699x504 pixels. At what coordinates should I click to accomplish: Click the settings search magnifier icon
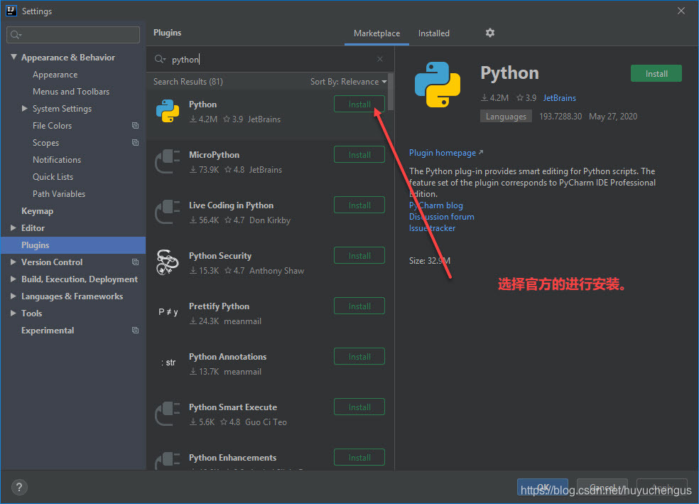(16, 35)
